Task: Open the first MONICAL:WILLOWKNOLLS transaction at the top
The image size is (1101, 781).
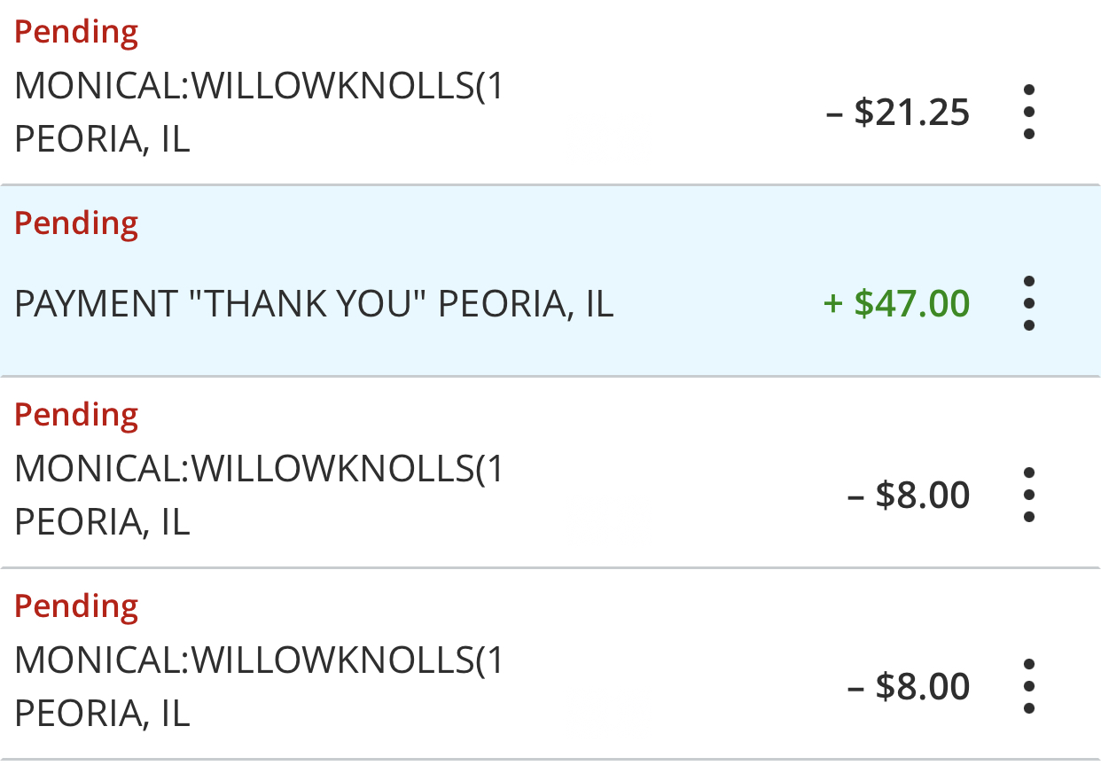Action: [259, 87]
